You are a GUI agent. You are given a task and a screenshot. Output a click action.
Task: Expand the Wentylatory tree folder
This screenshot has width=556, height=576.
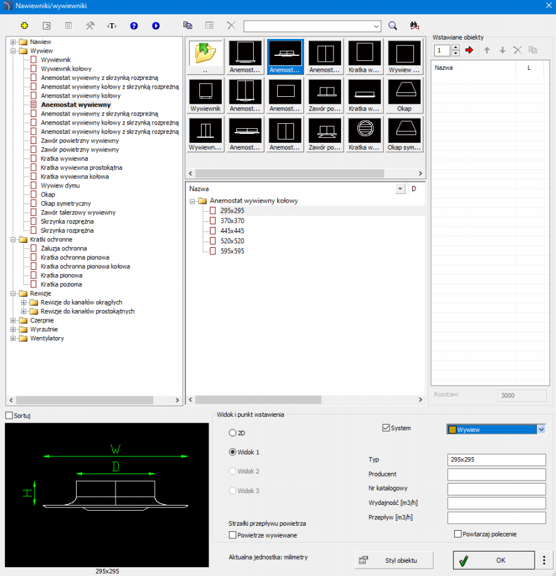coord(13,338)
